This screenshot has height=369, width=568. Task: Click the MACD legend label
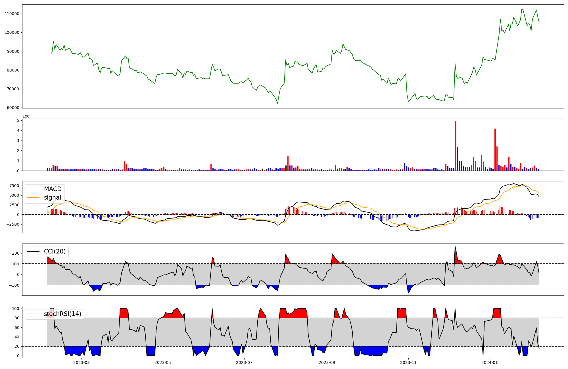tap(53, 189)
